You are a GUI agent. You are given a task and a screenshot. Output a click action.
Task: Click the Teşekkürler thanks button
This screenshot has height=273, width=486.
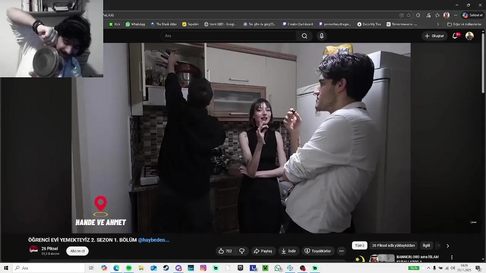(318, 251)
